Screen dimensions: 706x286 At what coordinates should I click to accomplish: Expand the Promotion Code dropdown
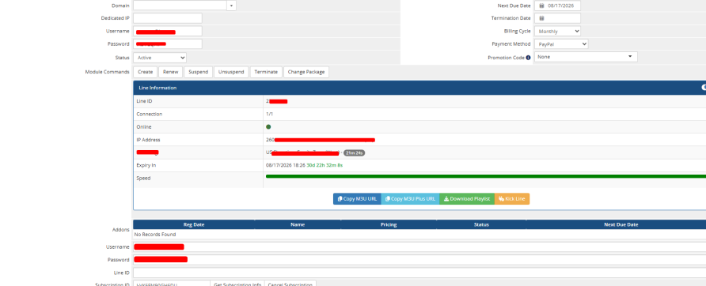click(x=586, y=57)
